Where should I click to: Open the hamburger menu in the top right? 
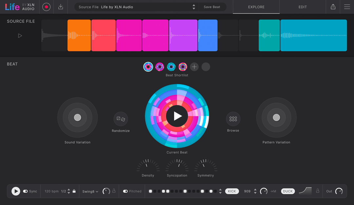pos(347,7)
